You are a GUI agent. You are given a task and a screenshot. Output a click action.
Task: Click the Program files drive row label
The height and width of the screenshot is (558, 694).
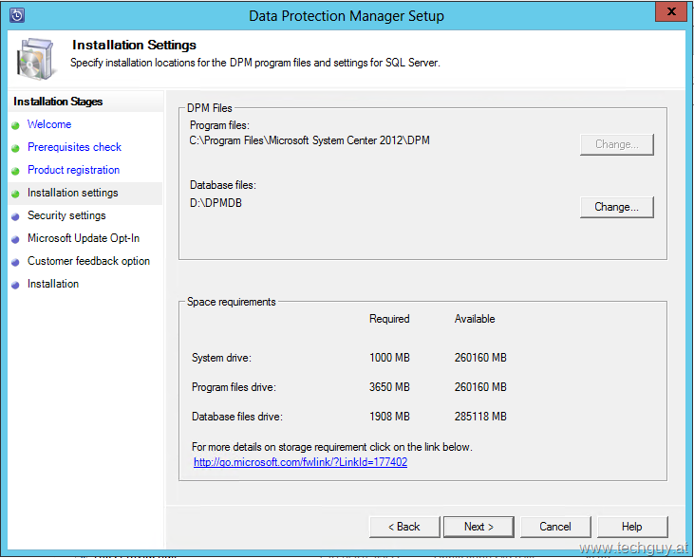234,387
